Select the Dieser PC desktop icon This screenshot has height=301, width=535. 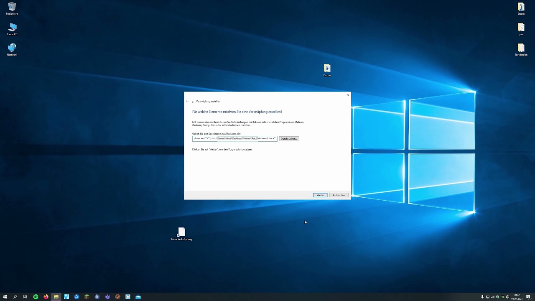pos(12,29)
